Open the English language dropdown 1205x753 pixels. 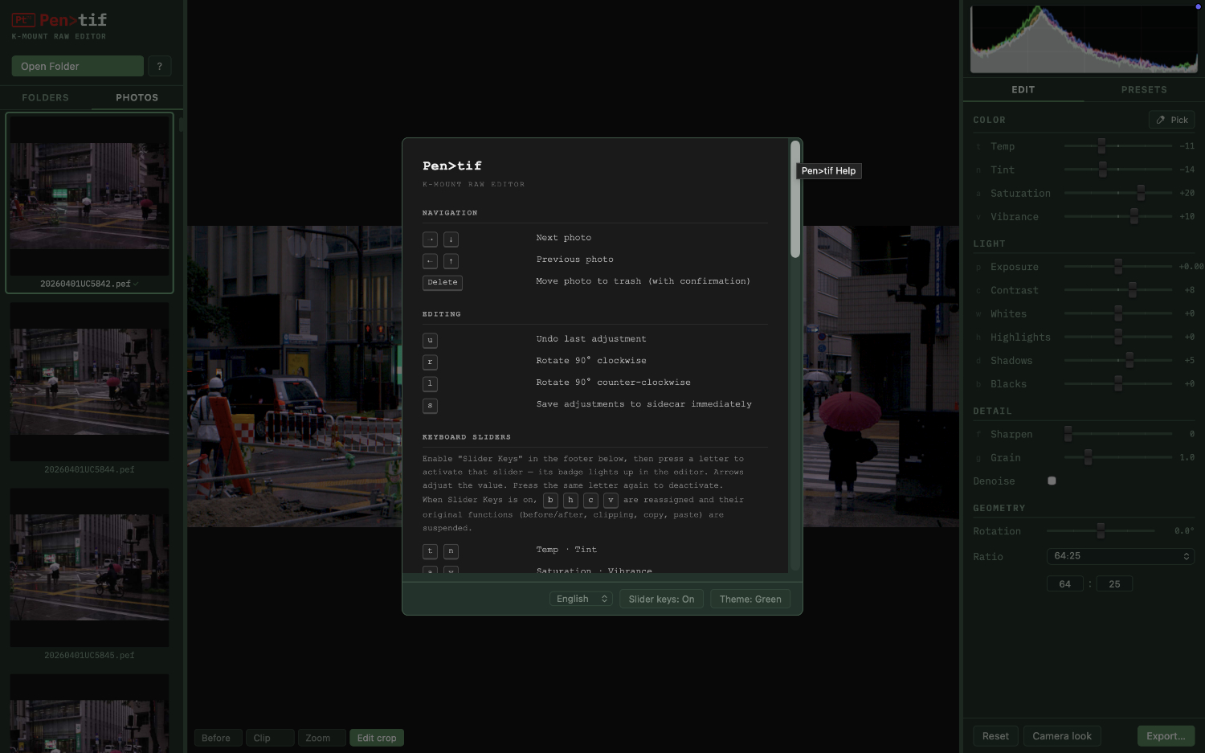click(582, 599)
